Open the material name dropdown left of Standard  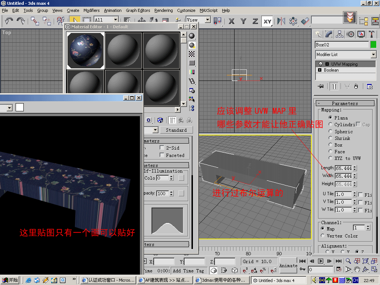pyautogui.click(x=155, y=130)
